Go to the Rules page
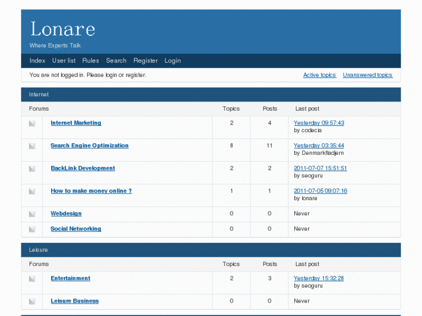The width and height of the screenshot is (422, 316). [x=91, y=60]
